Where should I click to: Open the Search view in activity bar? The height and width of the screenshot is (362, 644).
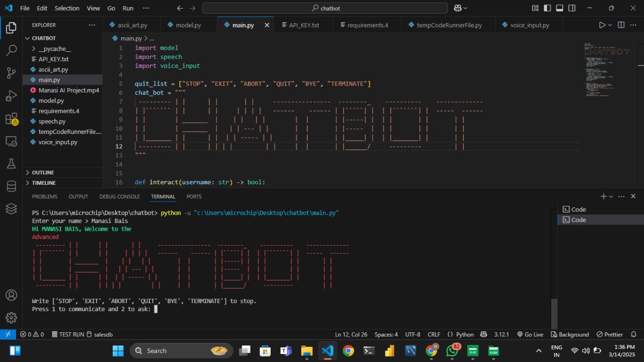11,50
